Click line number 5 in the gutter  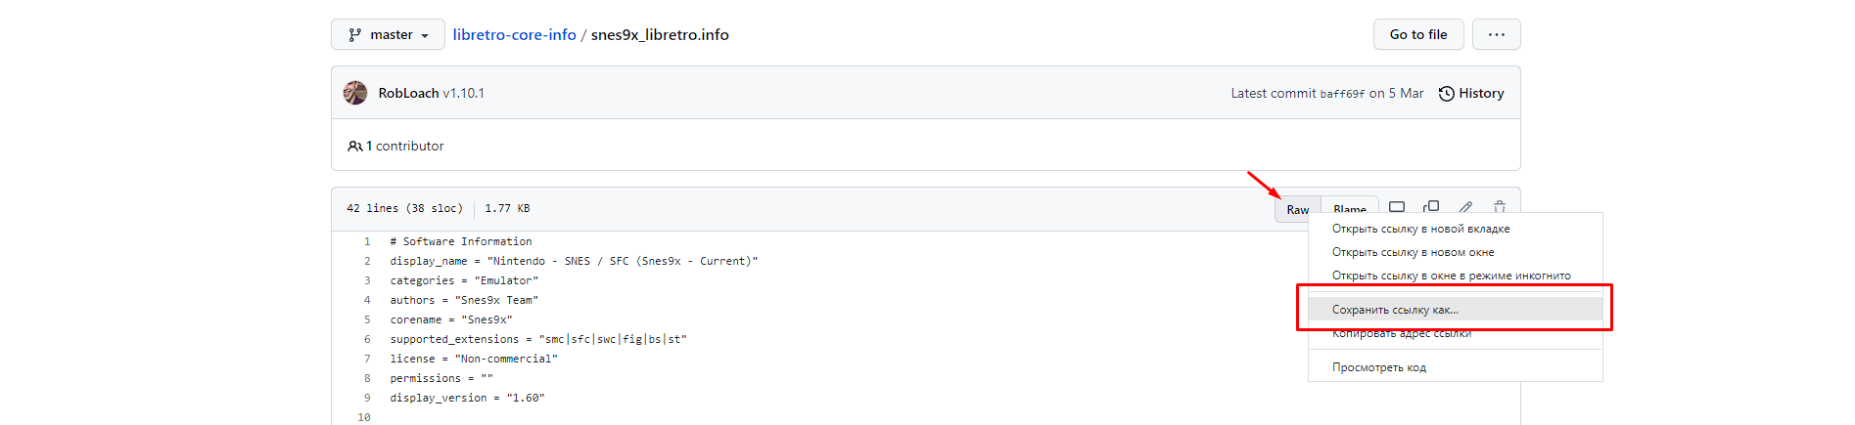(x=367, y=319)
